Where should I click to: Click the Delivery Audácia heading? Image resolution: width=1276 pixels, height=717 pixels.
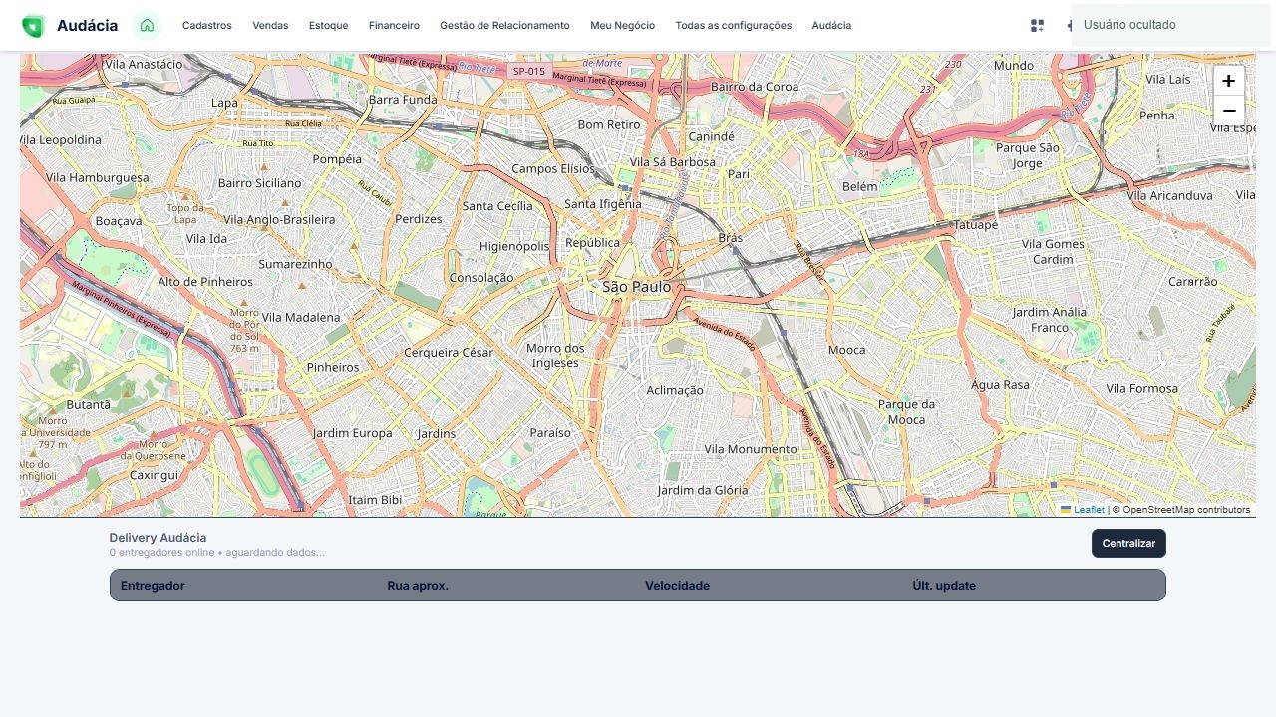pos(158,538)
